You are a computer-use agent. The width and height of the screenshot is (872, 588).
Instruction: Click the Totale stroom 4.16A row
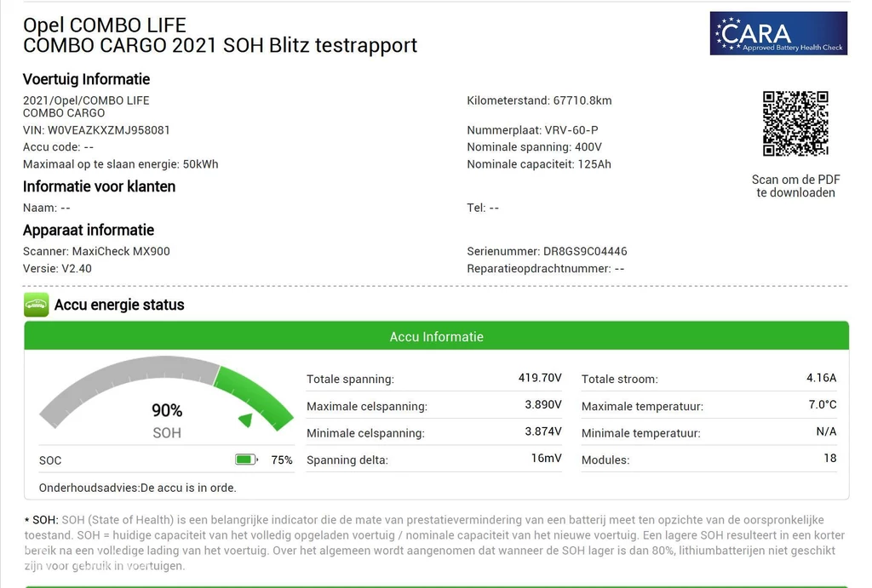(708, 379)
